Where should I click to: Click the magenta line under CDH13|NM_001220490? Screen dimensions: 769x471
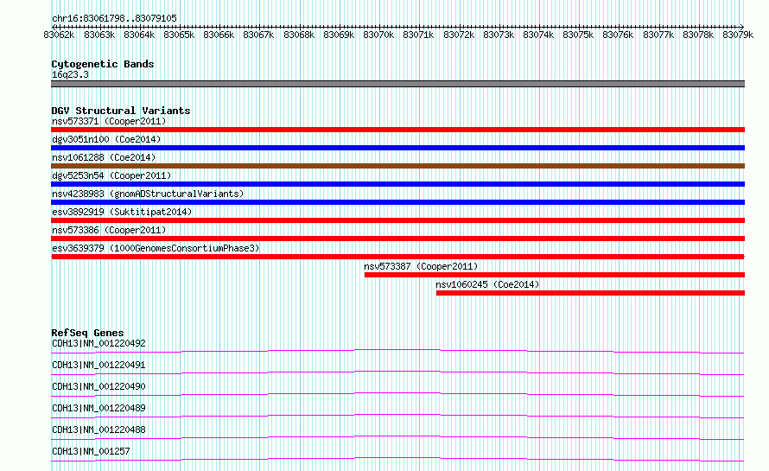(397, 394)
